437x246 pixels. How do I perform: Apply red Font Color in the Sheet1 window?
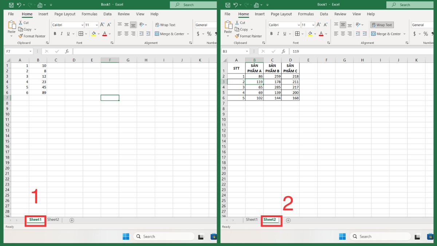coord(105,34)
